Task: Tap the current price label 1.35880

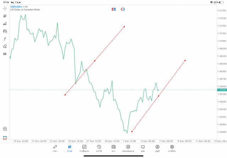Action: 222,90
